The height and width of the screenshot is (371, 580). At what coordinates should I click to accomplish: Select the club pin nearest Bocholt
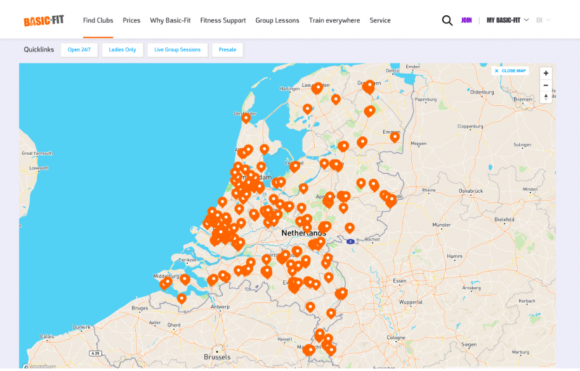[350, 228]
